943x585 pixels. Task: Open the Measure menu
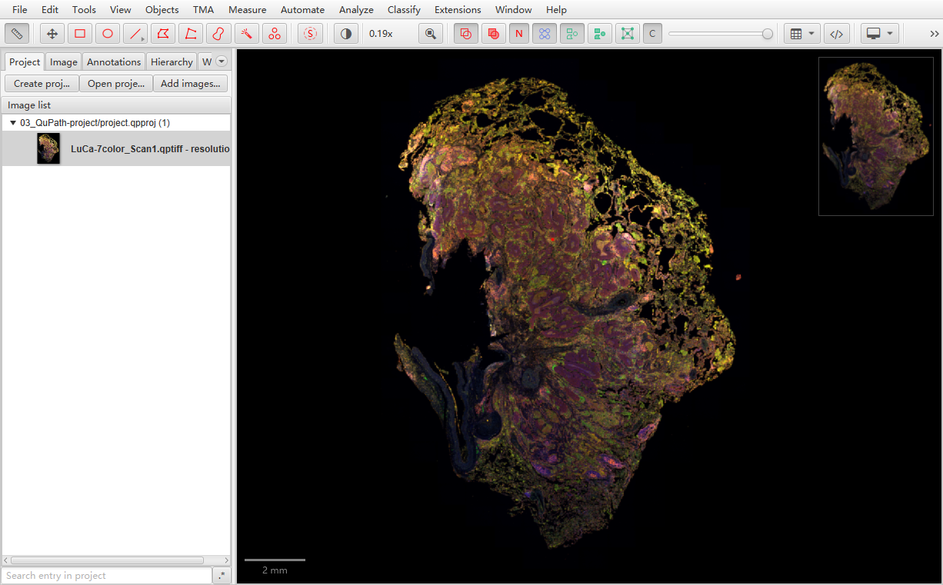coord(248,9)
